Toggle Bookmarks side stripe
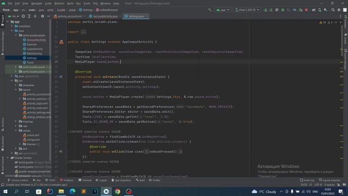 [x=3, y=143]
